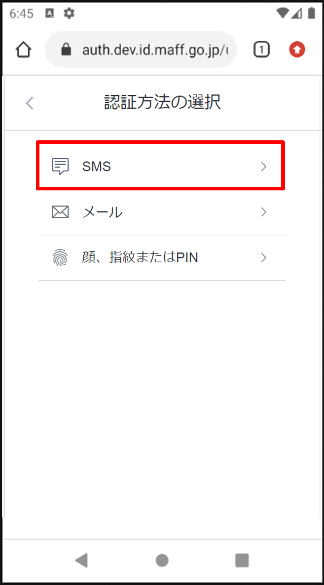Open the browser home page icon
Screen dimensions: 324x585
point(24,50)
